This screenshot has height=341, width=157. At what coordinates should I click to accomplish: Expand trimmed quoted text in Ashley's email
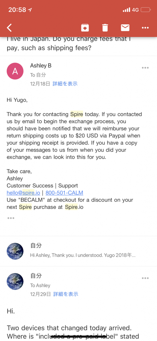[11, 218]
